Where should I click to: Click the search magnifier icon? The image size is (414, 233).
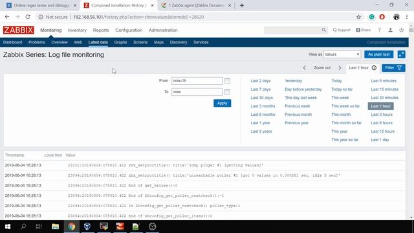click(324, 30)
